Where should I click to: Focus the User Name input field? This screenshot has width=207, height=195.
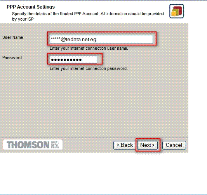101,39
